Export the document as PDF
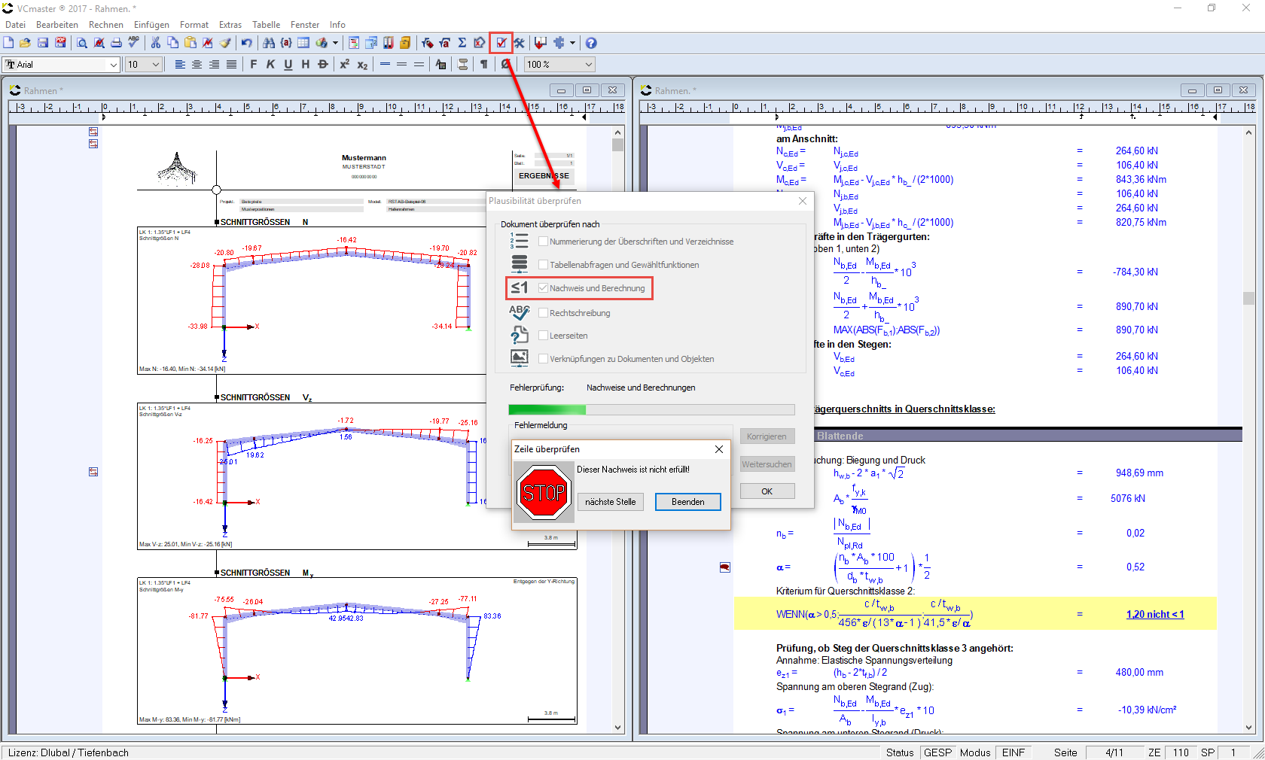 click(x=60, y=43)
